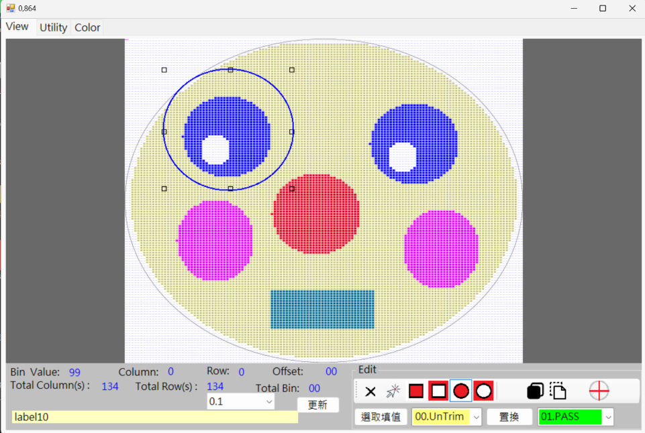Click the 更新 button
This screenshot has width=645, height=433.
pyautogui.click(x=318, y=405)
